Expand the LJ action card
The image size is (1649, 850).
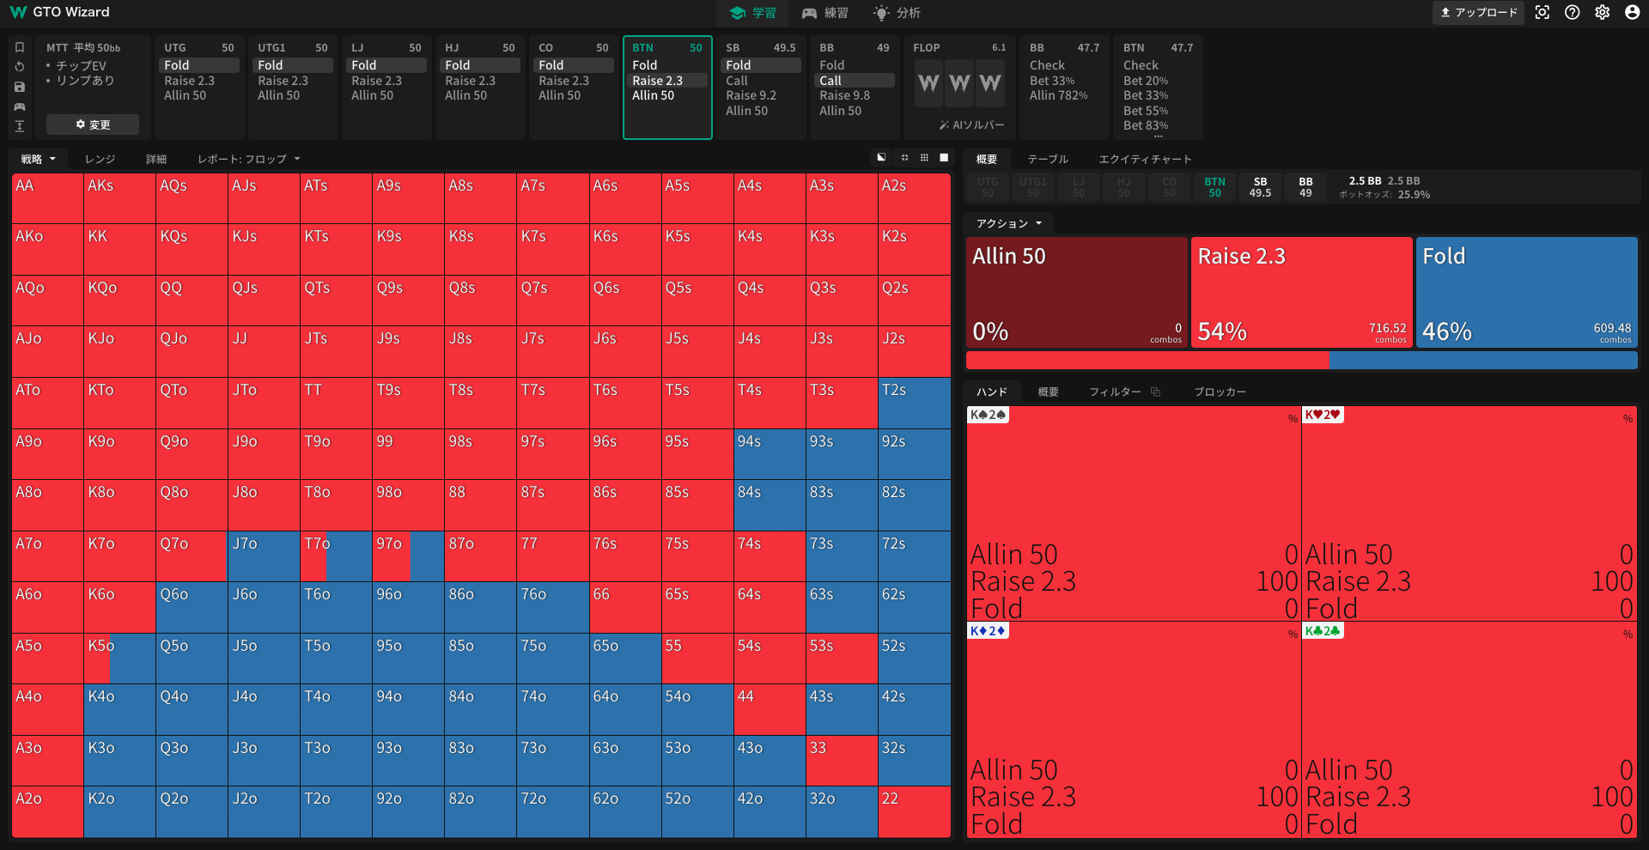point(386,87)
